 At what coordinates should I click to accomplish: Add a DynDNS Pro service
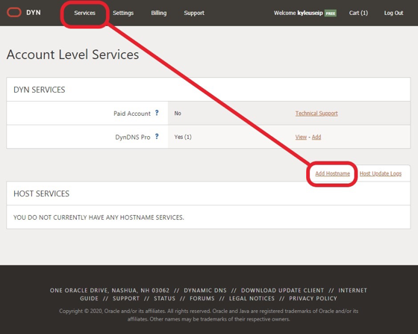[316, 137]
